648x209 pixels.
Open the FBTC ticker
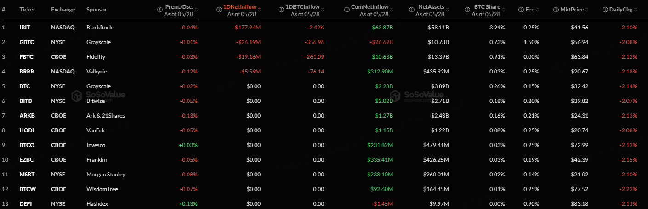pyautogui.click(x=26, y=57)
